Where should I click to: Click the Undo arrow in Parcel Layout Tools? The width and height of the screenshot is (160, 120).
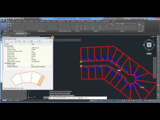[x=44, y=41]
